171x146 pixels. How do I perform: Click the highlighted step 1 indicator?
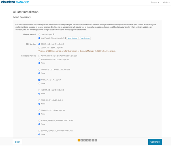click(x=79, y=140)
